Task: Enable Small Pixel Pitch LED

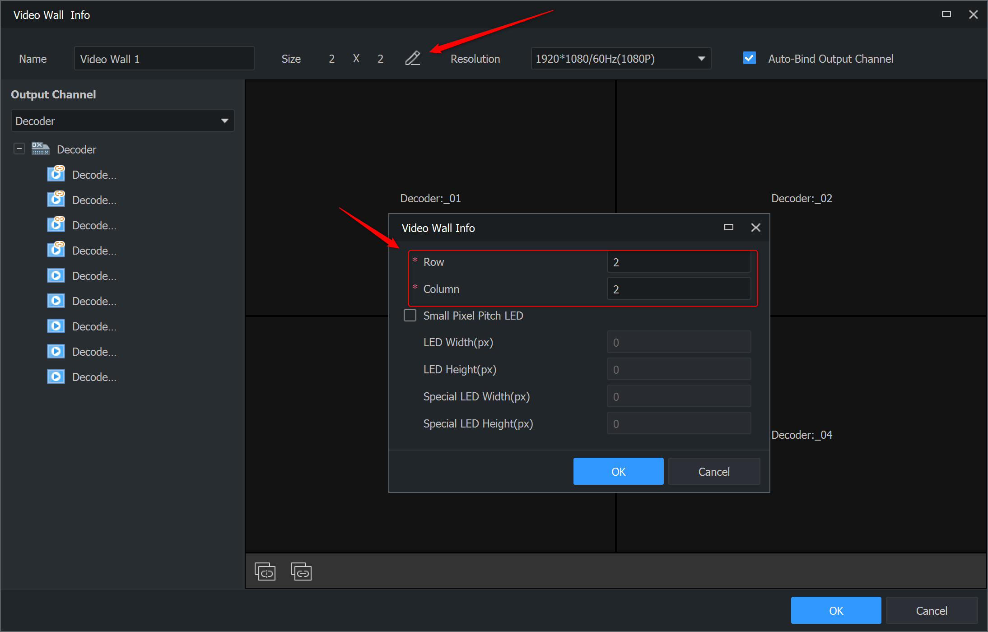Action: click(x=410, y=315)
